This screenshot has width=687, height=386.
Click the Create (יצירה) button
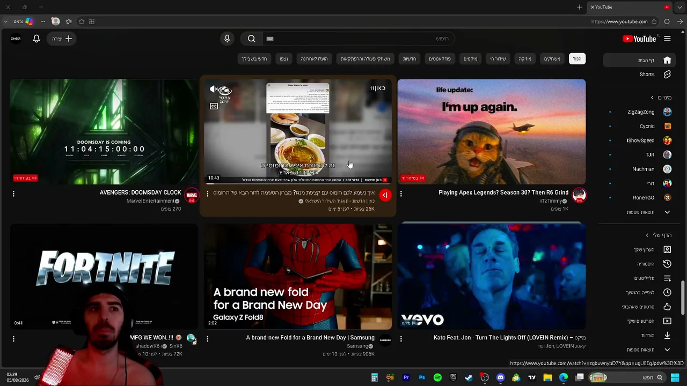click(x=62, y=39)
